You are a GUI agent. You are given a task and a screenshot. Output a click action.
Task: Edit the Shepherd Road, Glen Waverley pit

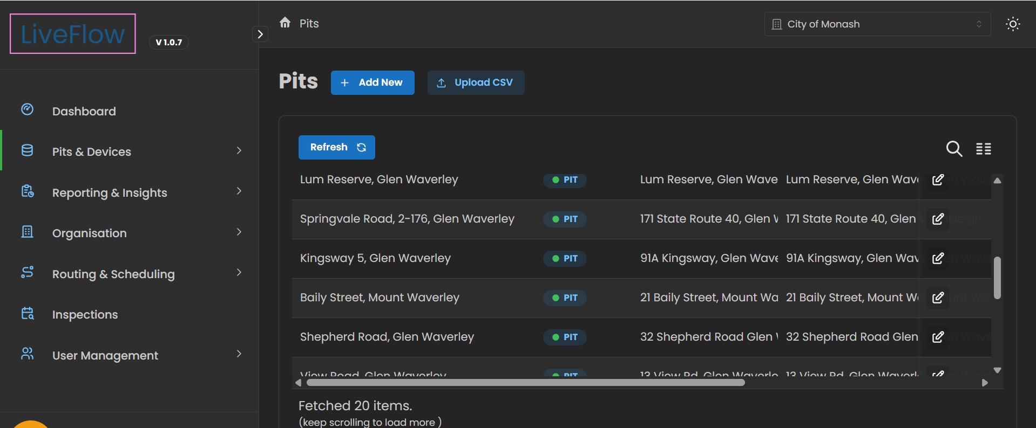938,337
